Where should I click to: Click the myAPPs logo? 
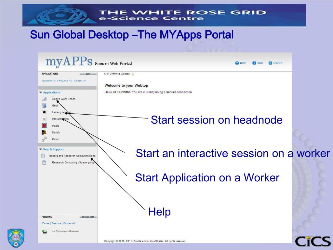click(x=69, y=62)
